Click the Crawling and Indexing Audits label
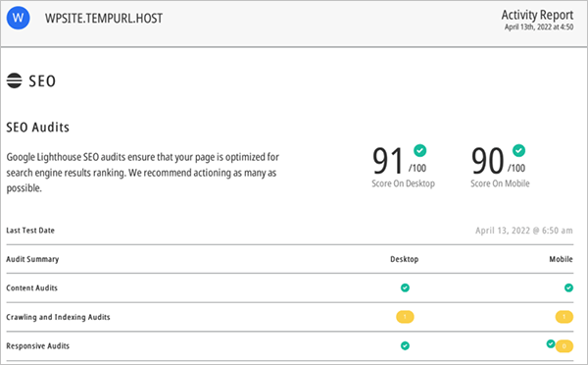Screen dimensions: 588x365 click(58, 317)
